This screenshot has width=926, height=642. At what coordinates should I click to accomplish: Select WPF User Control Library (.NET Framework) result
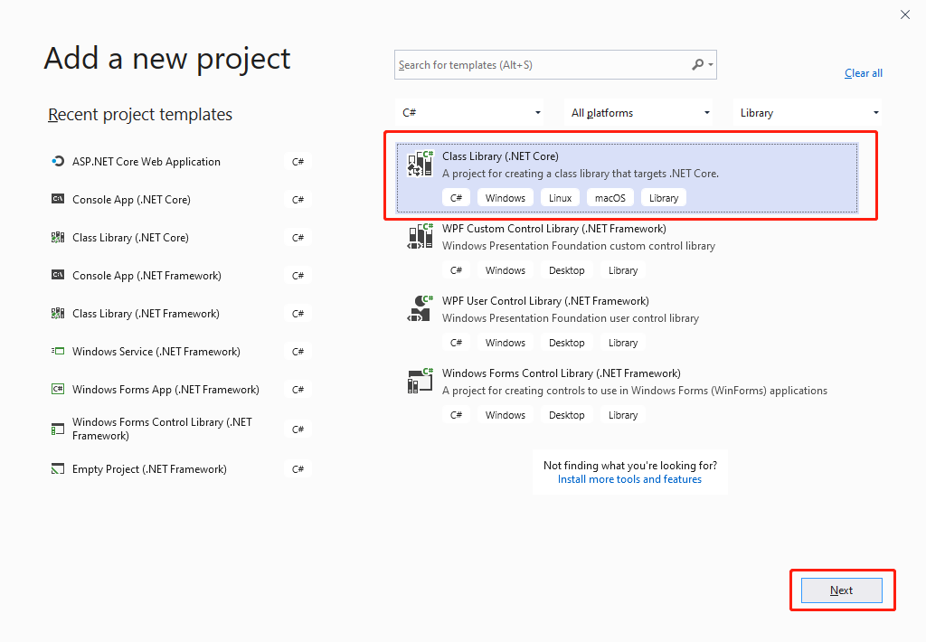[x=628, y=323]
